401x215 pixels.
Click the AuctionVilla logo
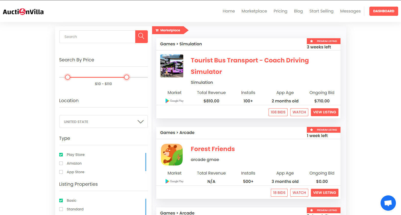pyautogui.click(x=23, y=11)
